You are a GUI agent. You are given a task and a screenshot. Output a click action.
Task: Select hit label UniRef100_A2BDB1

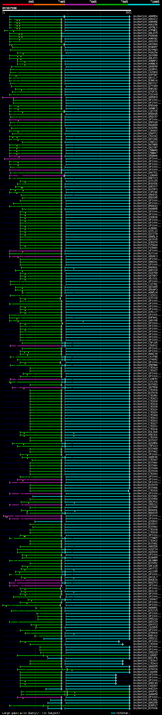(x=145, y=229)
